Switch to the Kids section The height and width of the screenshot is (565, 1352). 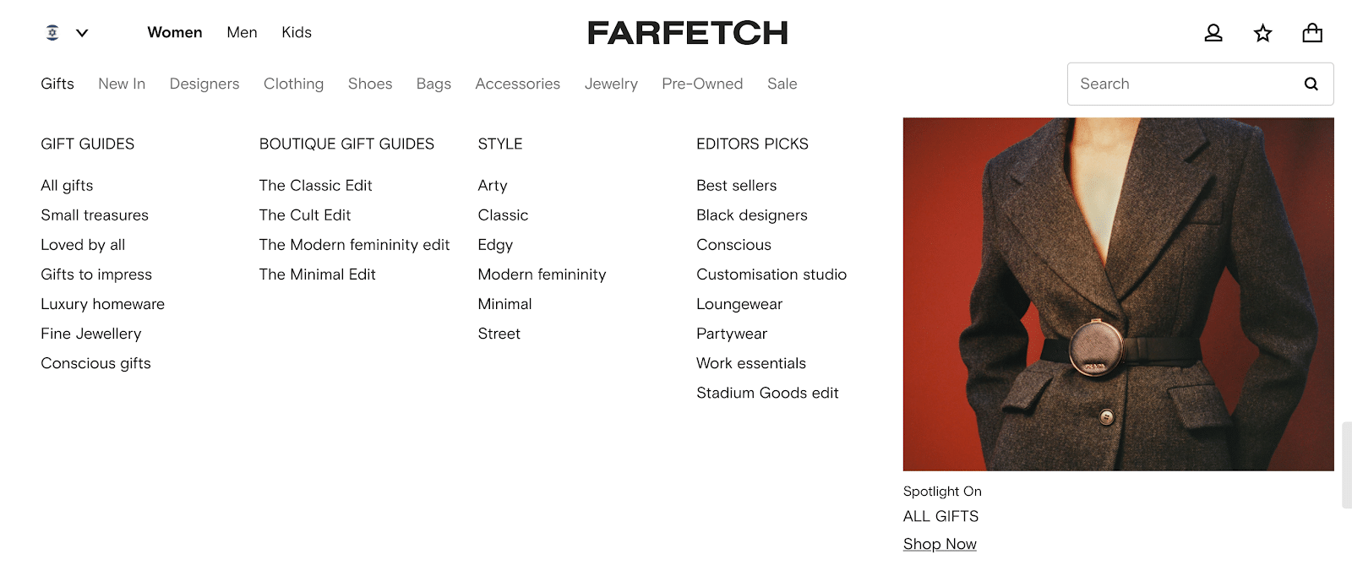(297, 32)
